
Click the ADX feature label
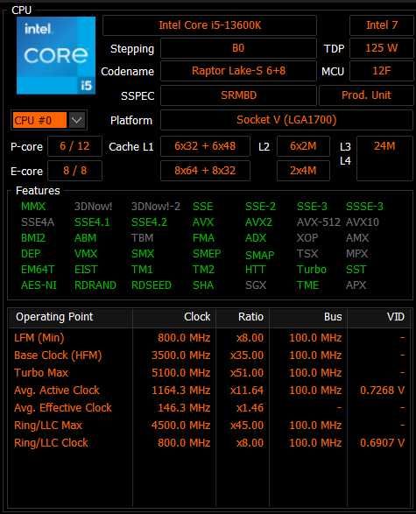[256, 238]
